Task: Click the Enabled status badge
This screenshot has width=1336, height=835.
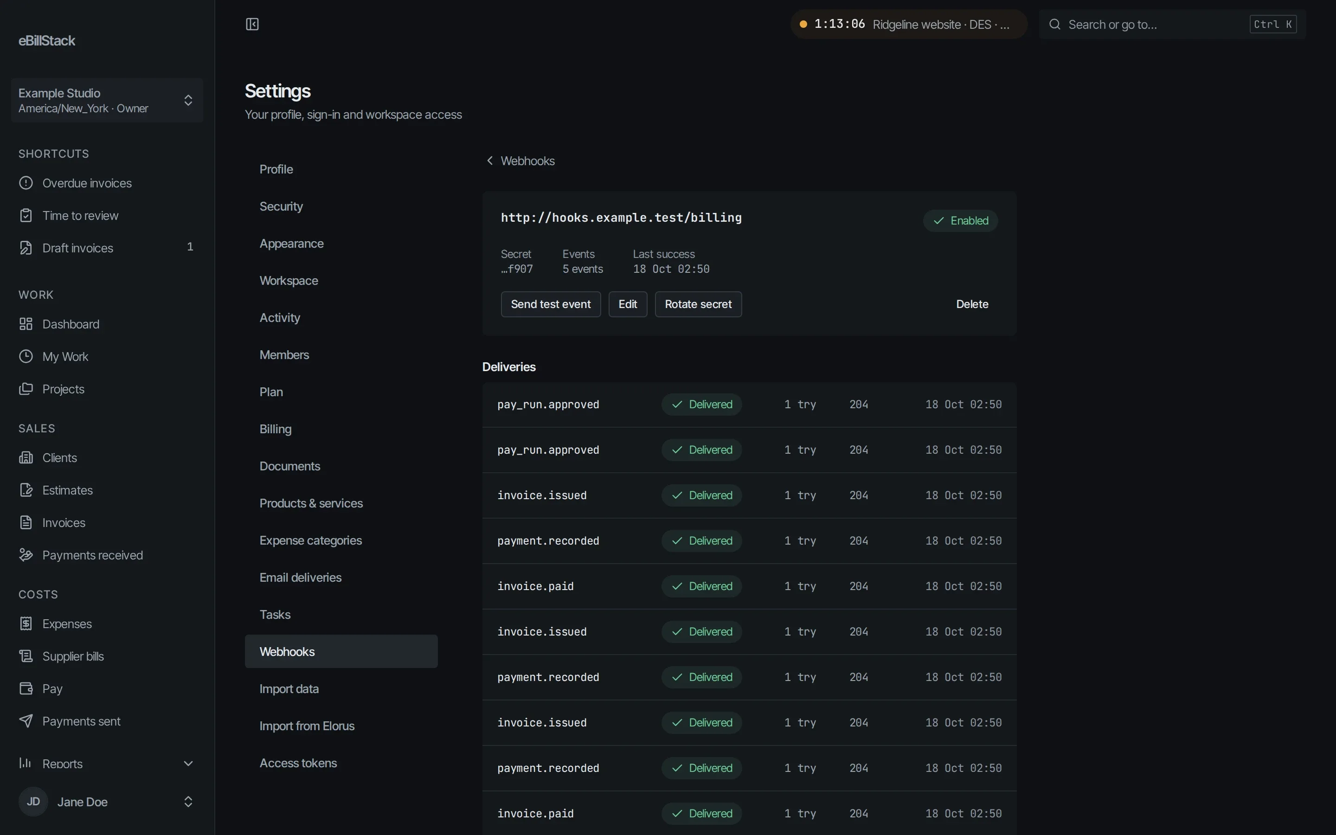Action: pos(960,221)
